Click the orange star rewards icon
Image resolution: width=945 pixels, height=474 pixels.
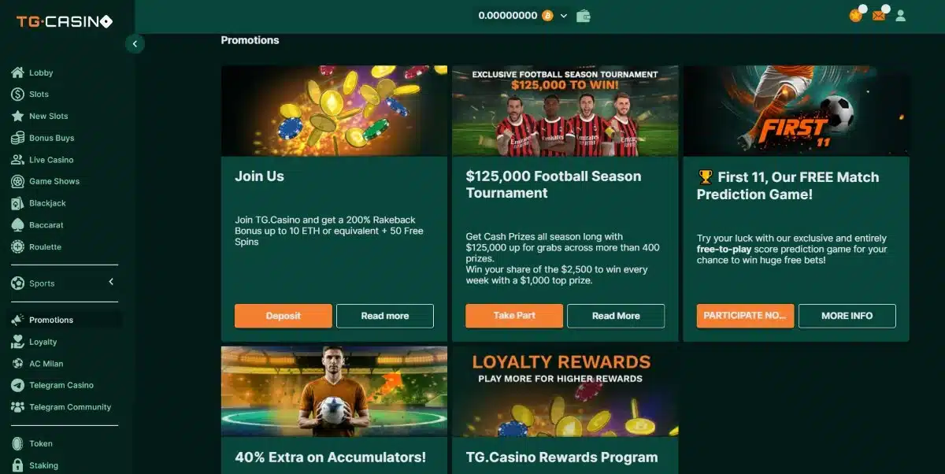pos(855,16)
